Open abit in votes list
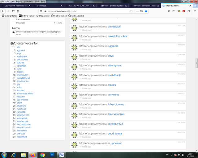198x158 pixels. [x=19, y=47]
